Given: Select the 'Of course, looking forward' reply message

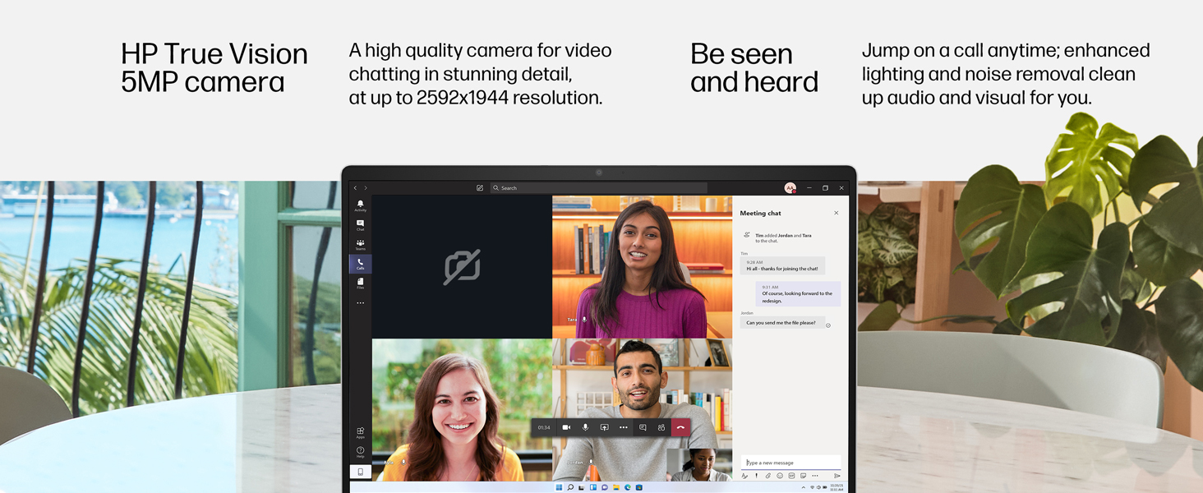Looking at the screenshot, I should [798, 294].
